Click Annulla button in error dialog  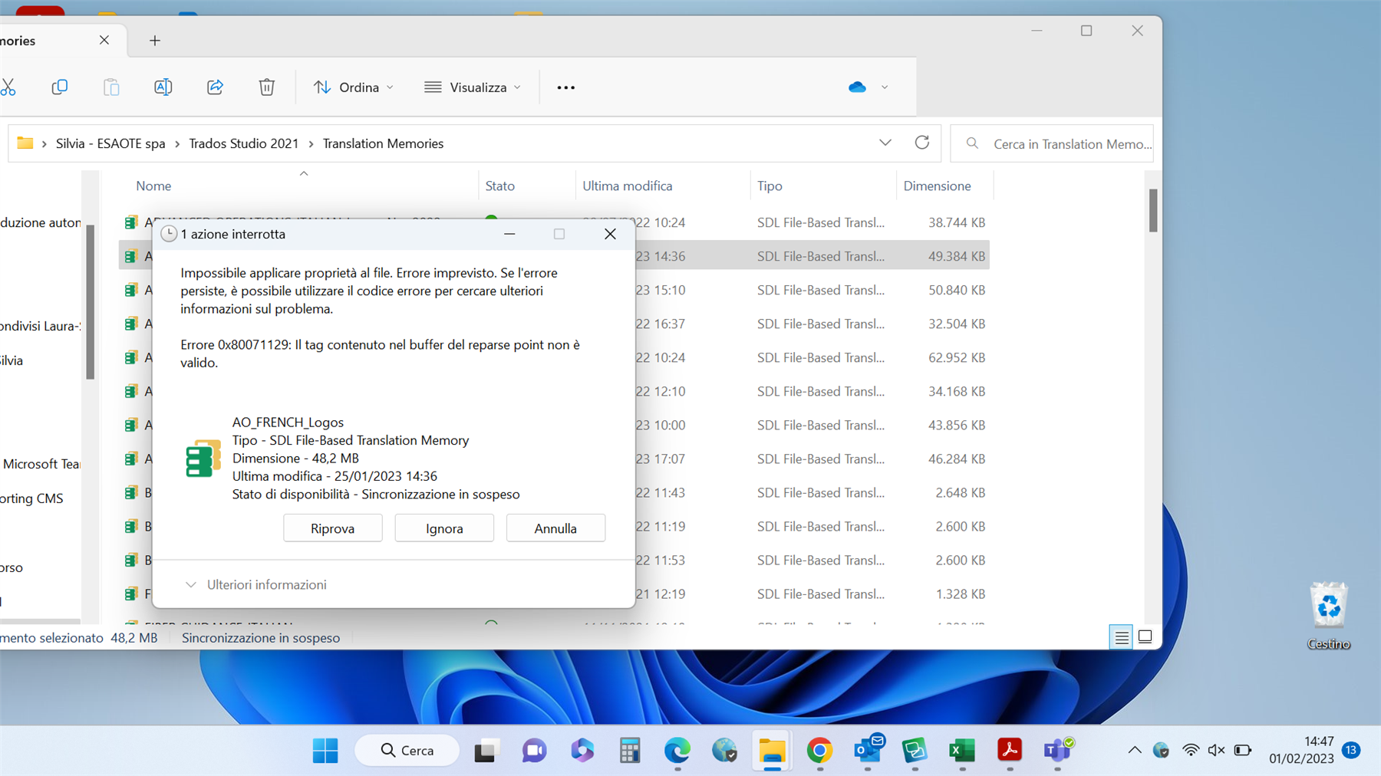pyautogui.click(x=555, y=528)
